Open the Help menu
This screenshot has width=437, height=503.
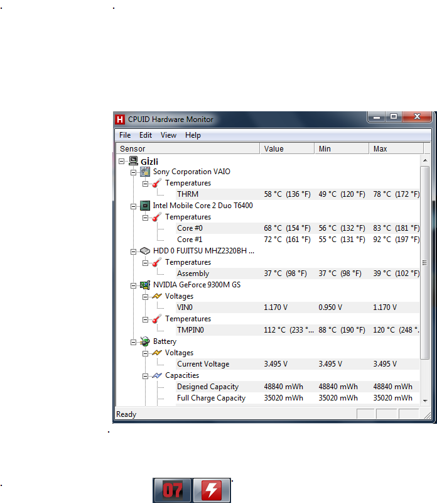pos(193,135)
